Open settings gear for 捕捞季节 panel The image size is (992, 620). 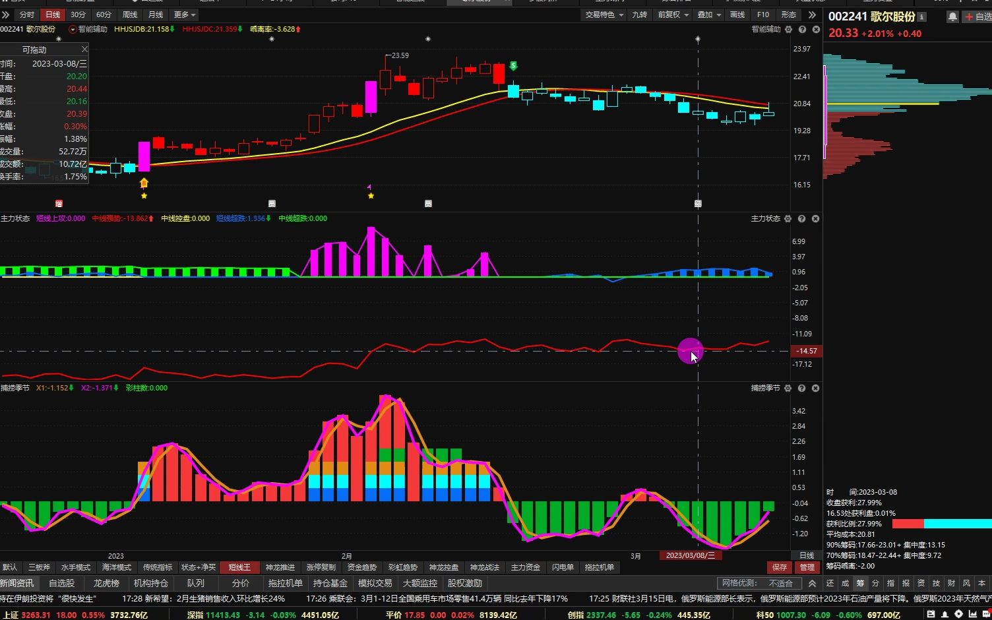pyautogui.click(x=788, y=388)
